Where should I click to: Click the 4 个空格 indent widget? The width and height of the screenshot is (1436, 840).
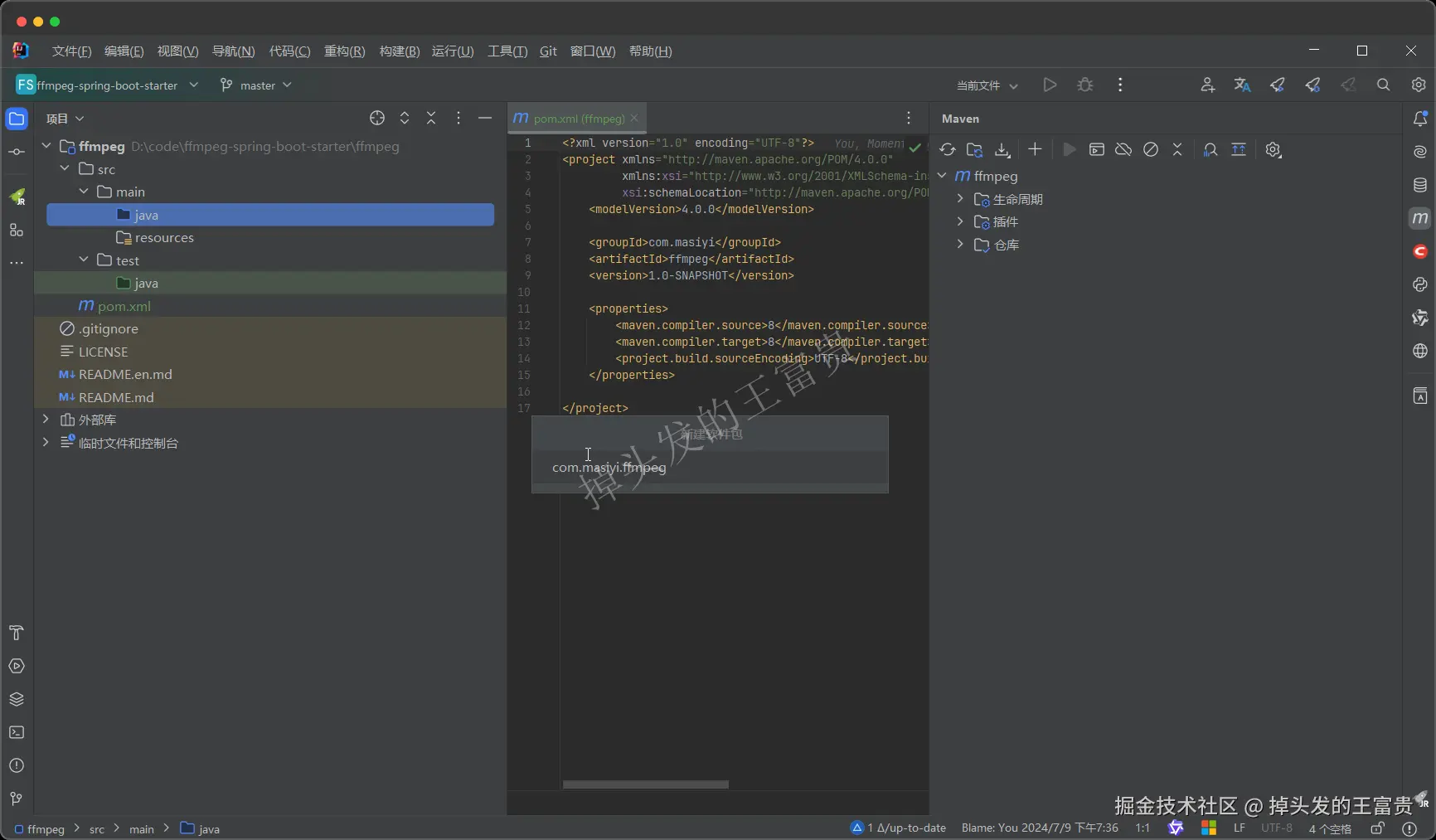click(1330, 828)
